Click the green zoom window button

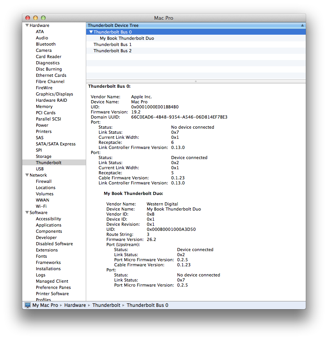(43, 18)
